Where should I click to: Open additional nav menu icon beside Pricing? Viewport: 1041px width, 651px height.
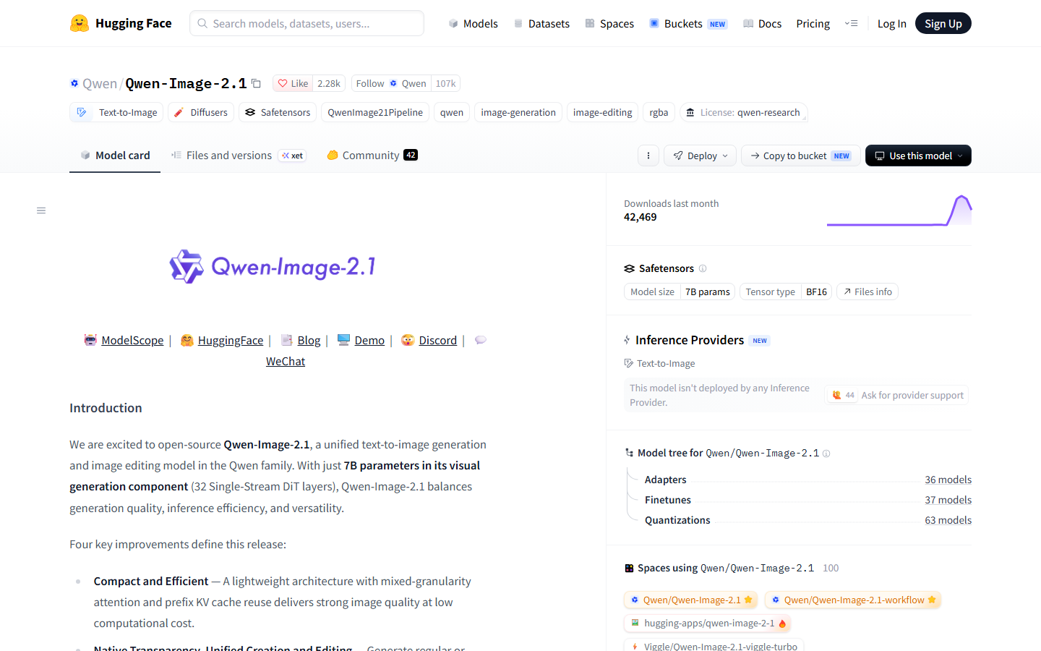(851, 23)
